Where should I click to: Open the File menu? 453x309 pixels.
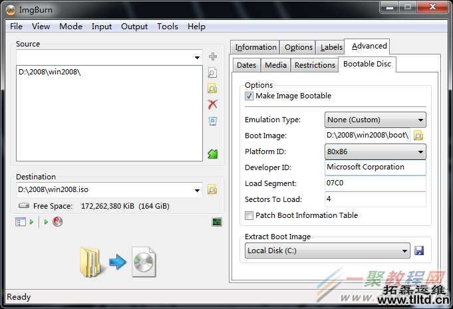(x=16, y=27)
